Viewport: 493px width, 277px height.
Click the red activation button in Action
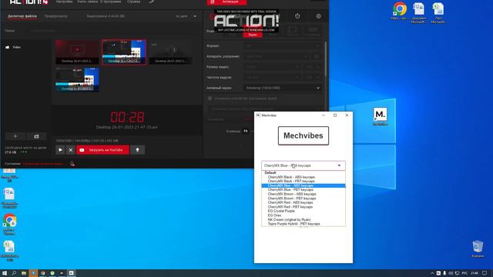226,2
